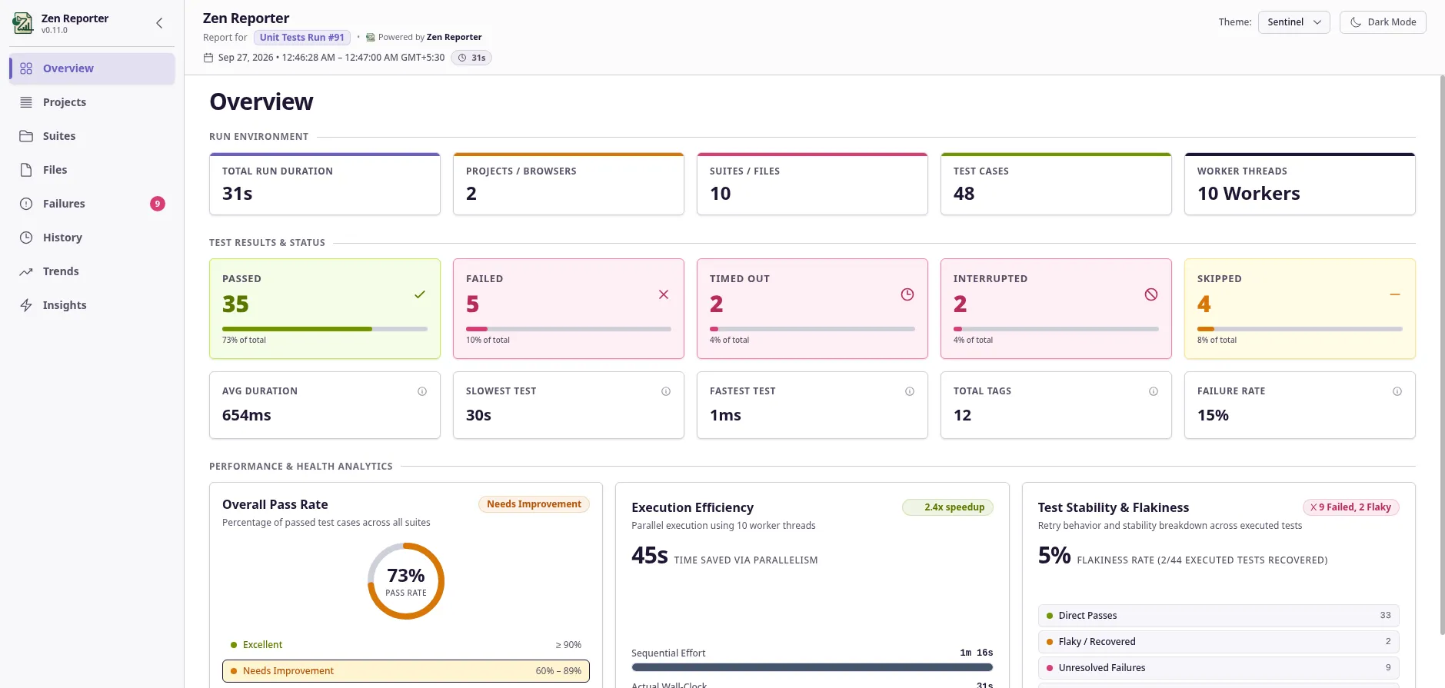Click the Failure Rate 15% value
This screenshot has height=688, width=1445.
pos(1213,415)
